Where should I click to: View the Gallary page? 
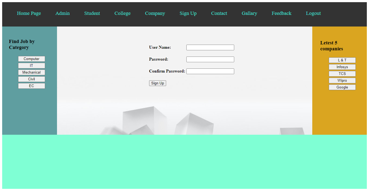pyautogui.click(x=249, y=13)
